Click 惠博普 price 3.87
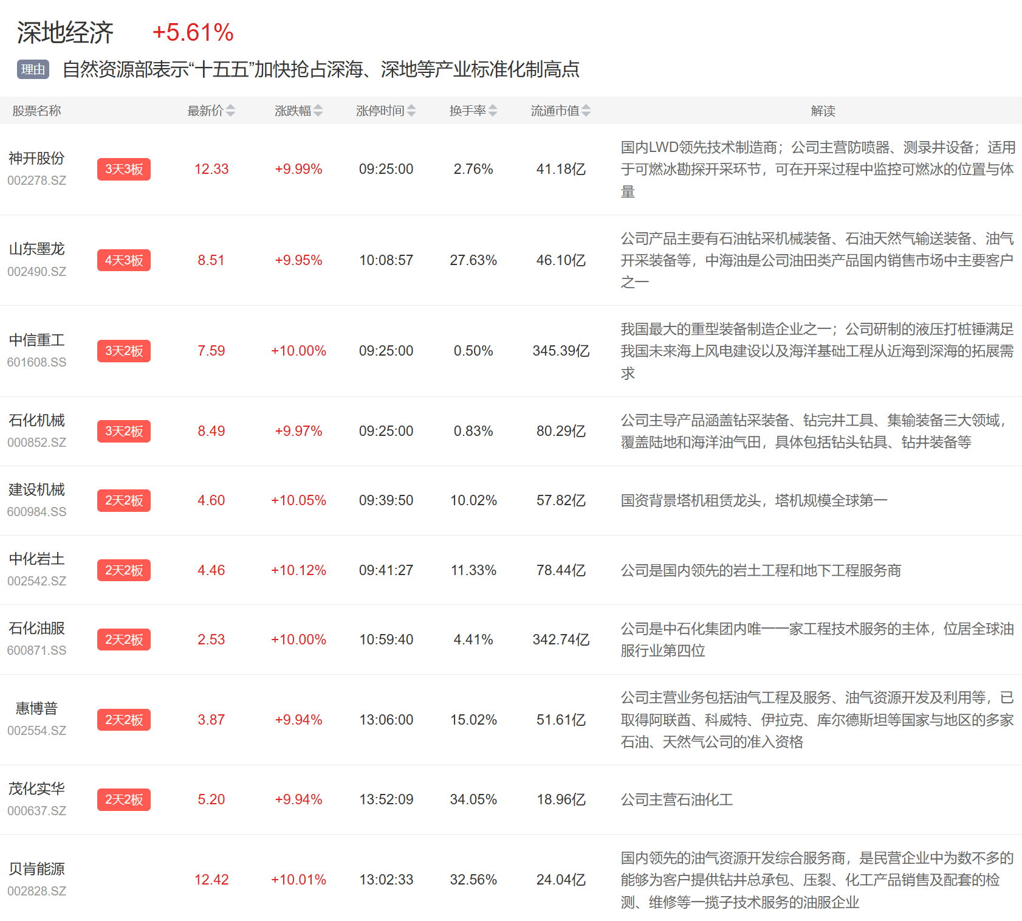The height and width of the screenshot is (921, 1022). point(211,720)
